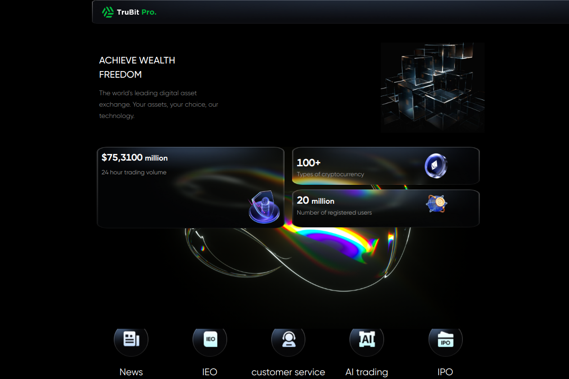569x379 pixels.
Task: Open the customer service headset icon
Action: click(x=288, y=339)
